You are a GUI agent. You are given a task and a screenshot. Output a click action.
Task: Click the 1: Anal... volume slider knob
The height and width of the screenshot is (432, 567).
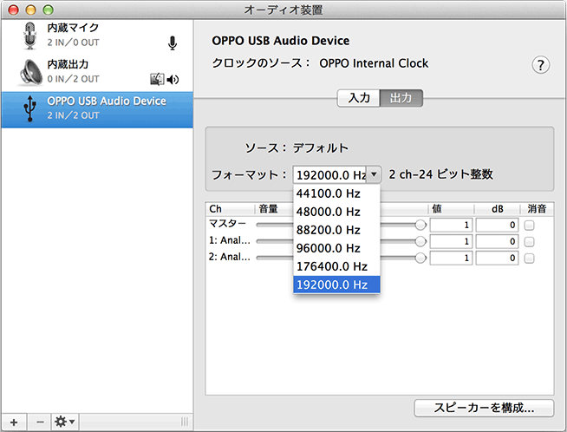(420, 241)
